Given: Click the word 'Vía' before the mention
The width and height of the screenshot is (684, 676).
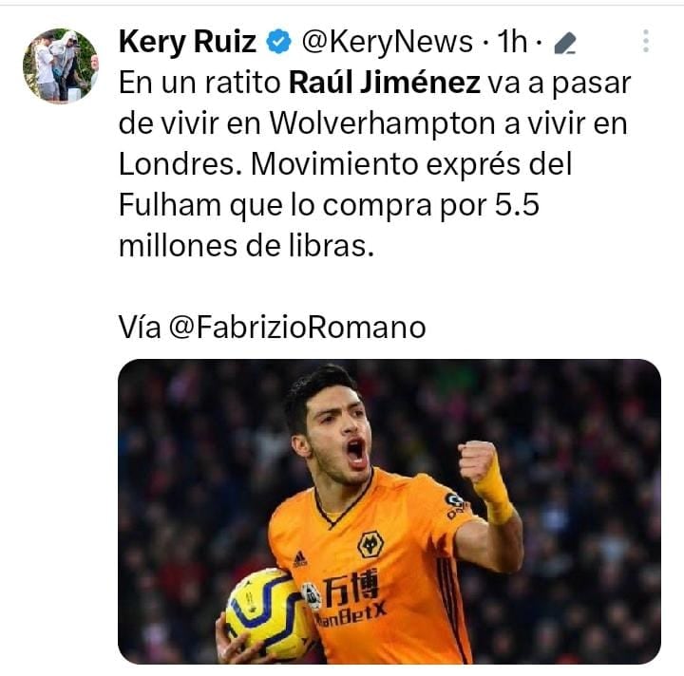Looking at the screenshot, I should point(140,328).
